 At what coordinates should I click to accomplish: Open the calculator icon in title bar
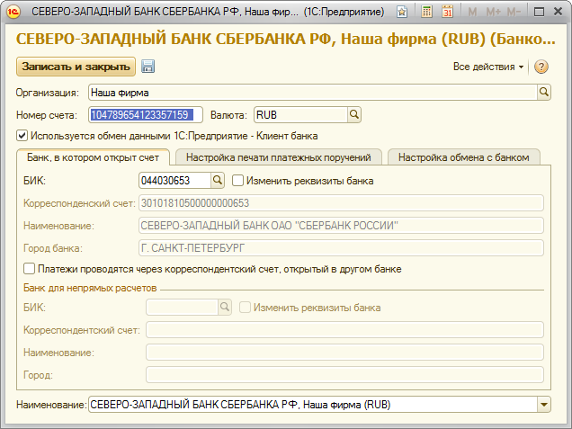point(426,12)
